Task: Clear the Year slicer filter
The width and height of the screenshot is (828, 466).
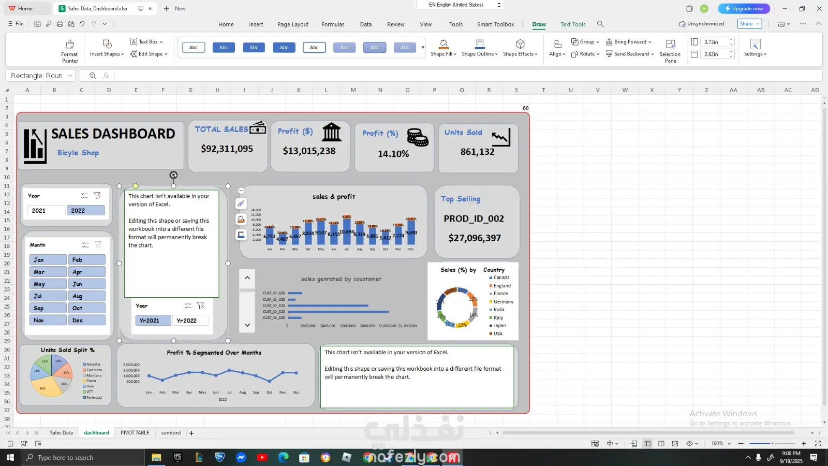Action: click(x=97, y=196)
